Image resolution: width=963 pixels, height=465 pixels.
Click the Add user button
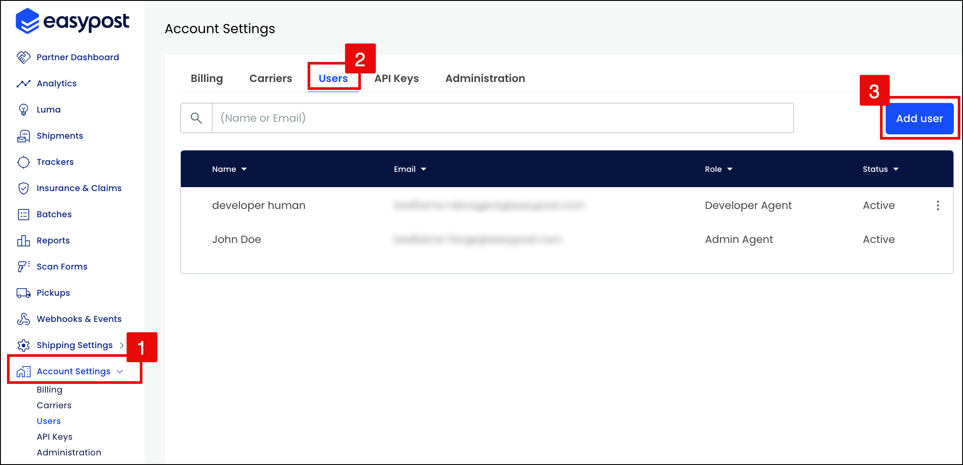pos(919,118)
